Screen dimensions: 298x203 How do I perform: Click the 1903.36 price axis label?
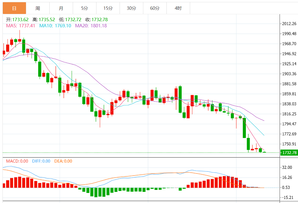click(289, 74)
